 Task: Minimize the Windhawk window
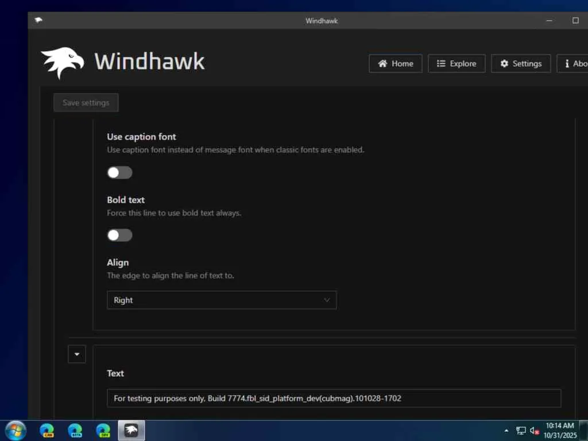549,21
